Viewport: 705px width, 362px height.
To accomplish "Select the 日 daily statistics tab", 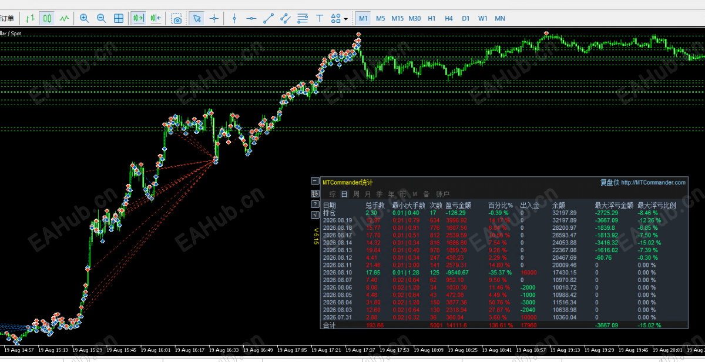I will click(344, 194).
